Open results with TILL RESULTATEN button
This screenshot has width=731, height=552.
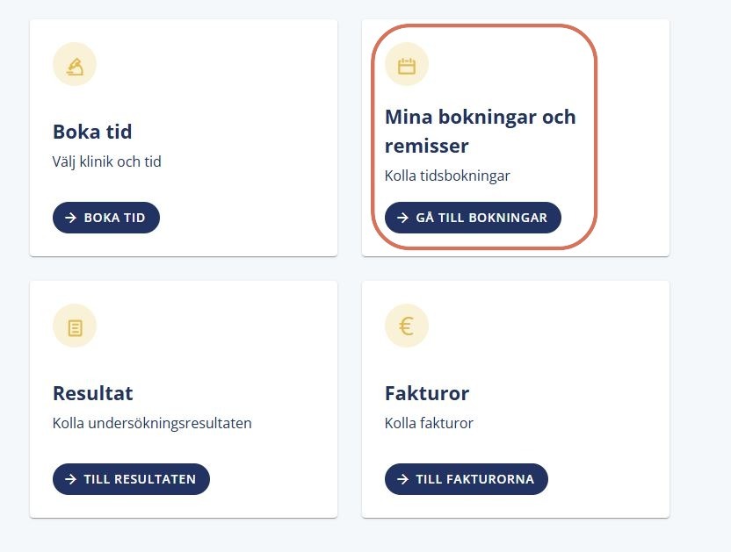(131, 479)
